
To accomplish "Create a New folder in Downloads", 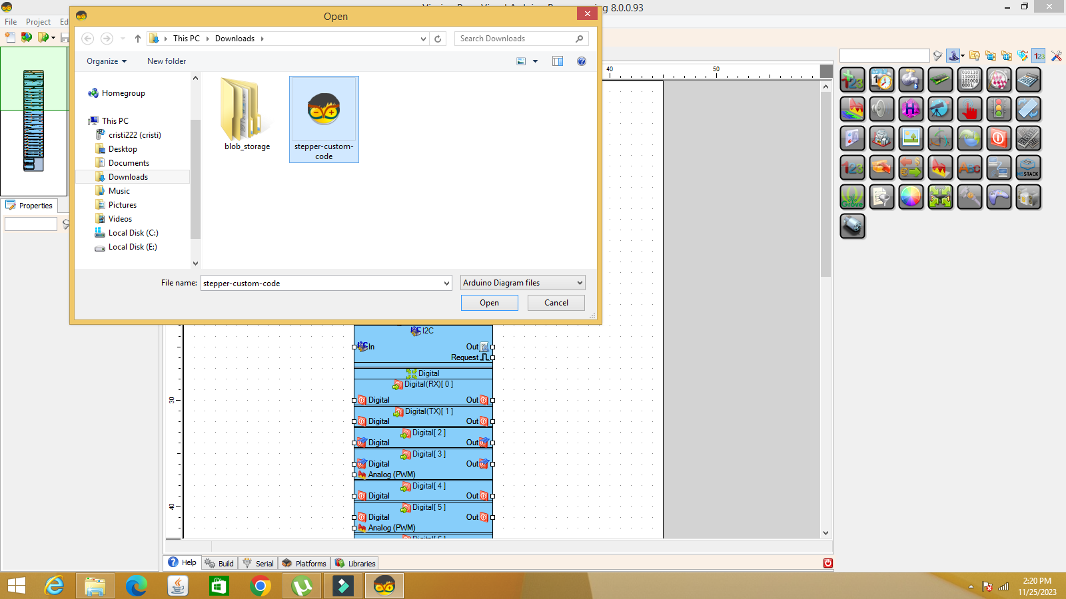I will coord(166,61).
